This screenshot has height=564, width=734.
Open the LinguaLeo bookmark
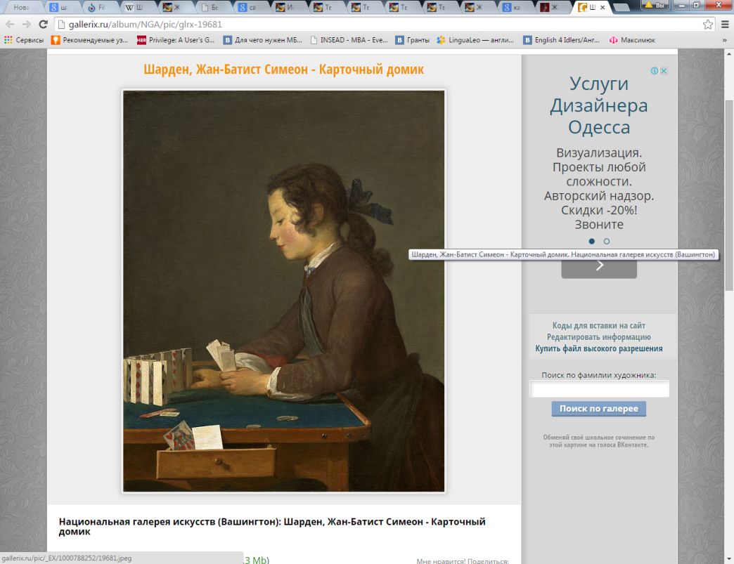tap(475, 40)
